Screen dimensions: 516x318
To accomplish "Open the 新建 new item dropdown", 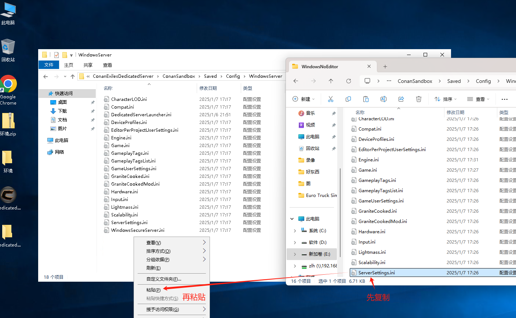I will pos(304,99).
